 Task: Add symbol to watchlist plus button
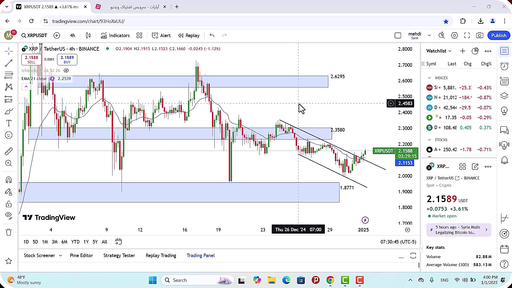463,51
